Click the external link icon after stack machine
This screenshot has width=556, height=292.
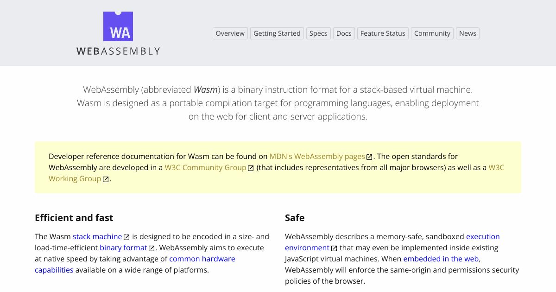tap(126, 237)
